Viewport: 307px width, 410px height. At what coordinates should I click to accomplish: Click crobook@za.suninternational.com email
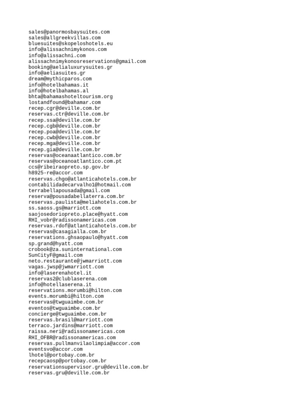coord(75,249)
